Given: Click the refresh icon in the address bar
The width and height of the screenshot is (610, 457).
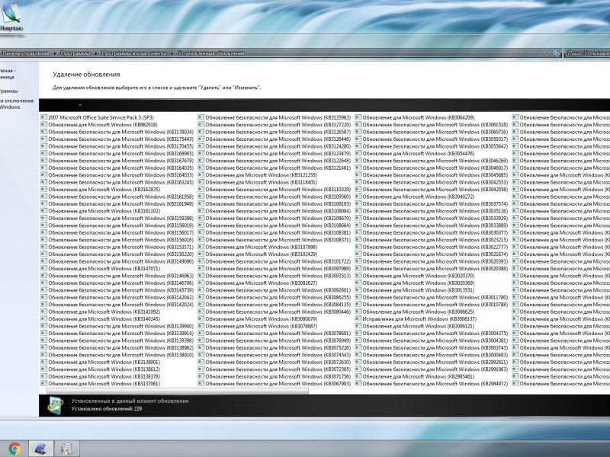Looking at the screenshot, I should (x=557, y=53).
